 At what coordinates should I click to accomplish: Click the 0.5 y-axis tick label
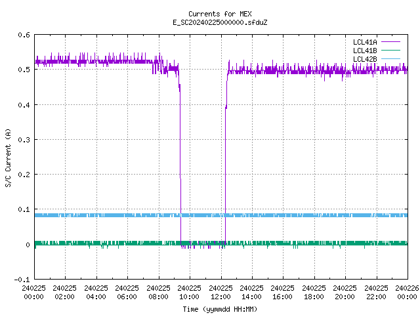24,70
